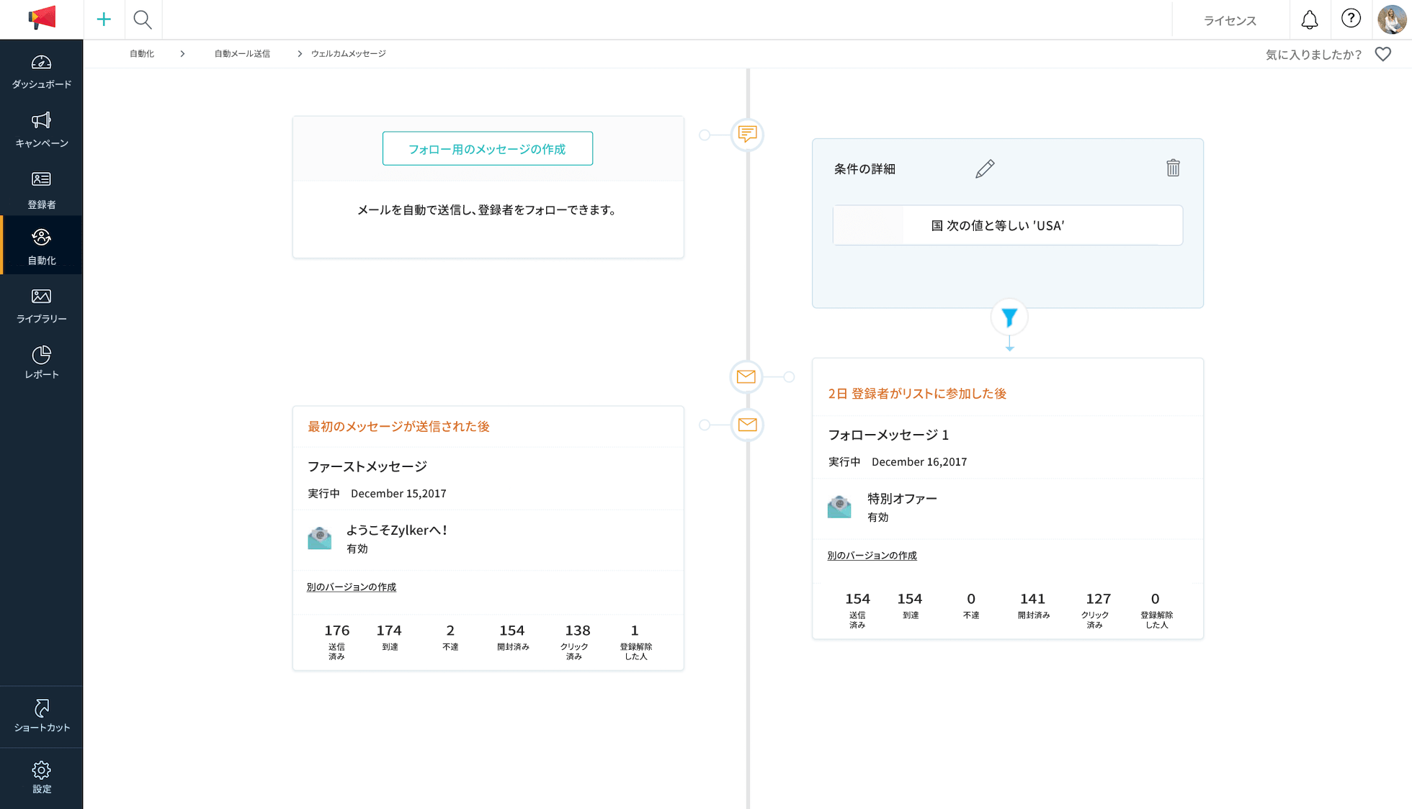1412x809 pixels.
Task: Click 最初のメッセージが送信された後 heading
Action: tap(398, 426)
